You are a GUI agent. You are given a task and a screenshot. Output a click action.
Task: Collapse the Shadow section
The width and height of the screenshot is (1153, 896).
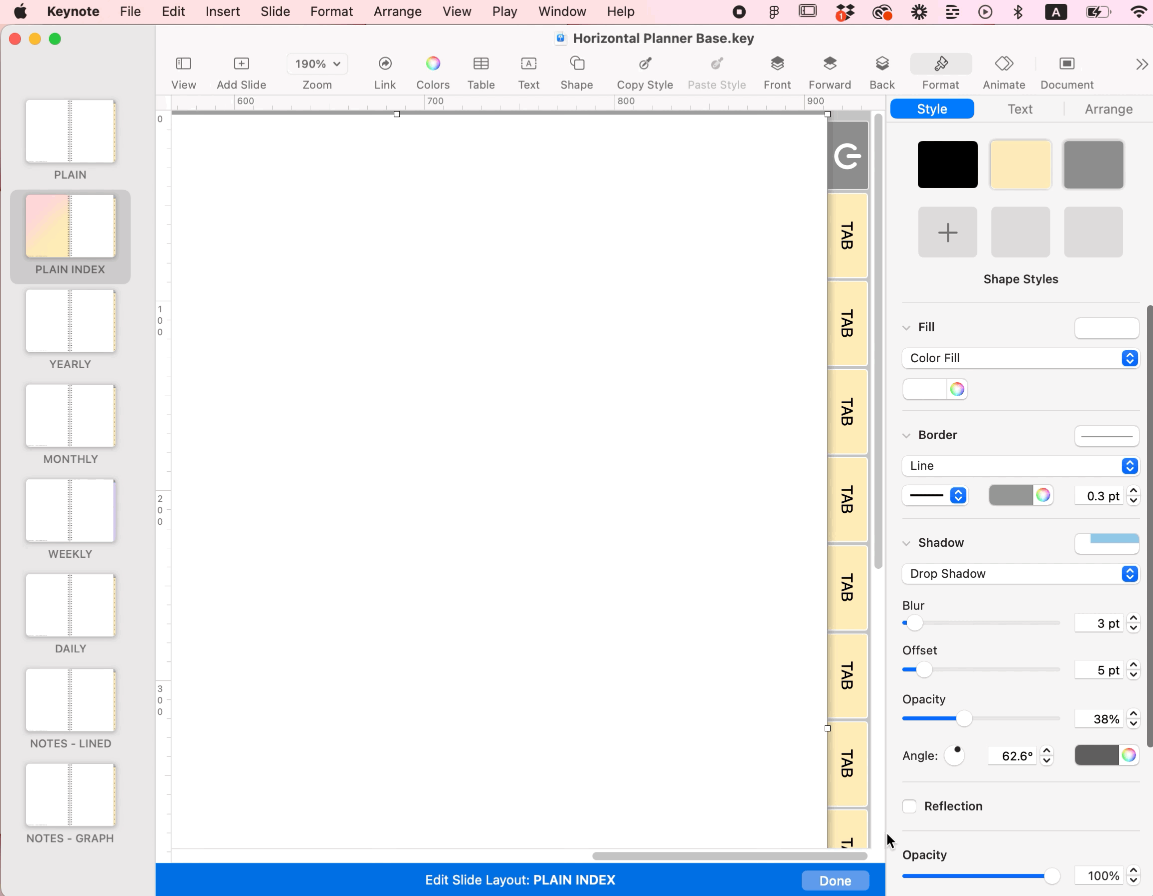coord(906,543)
